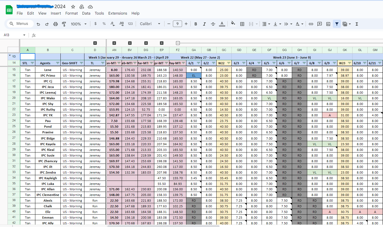Select column B header
Viewport: 383px width, 227px height.
point(48,50)
